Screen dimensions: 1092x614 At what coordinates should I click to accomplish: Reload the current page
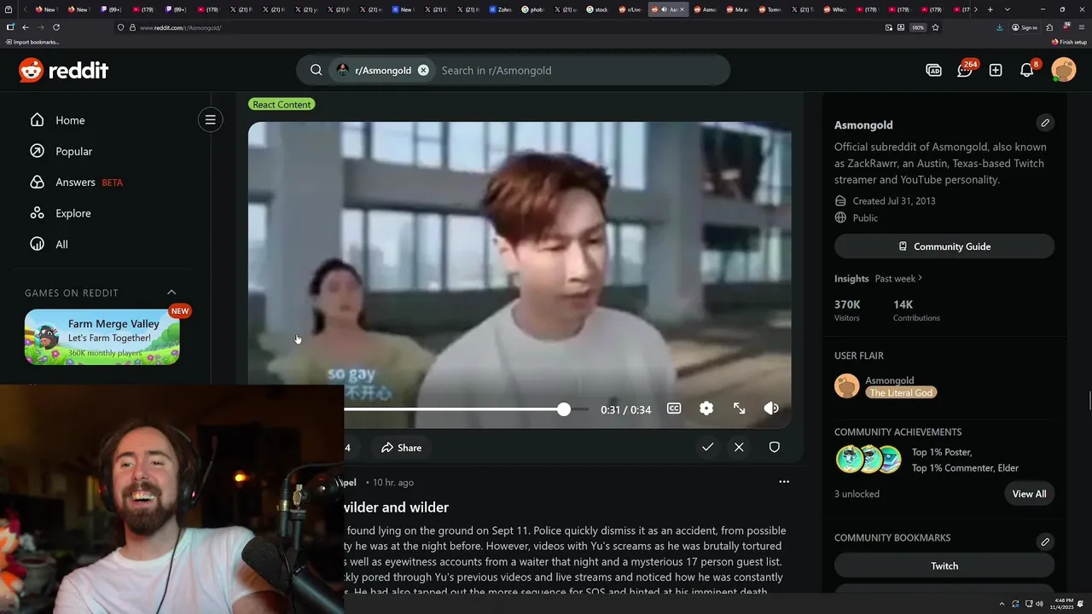pyautogui.click(x=56, y=27)
